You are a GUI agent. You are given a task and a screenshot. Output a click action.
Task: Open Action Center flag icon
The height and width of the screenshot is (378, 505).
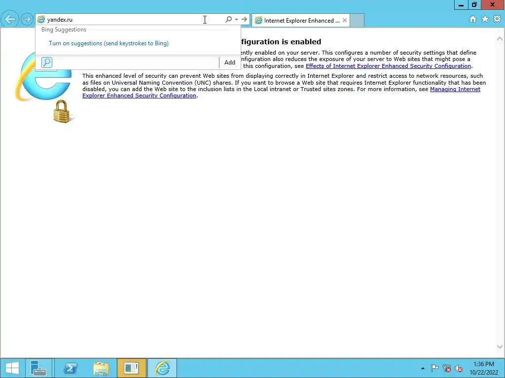pos(434,368)
